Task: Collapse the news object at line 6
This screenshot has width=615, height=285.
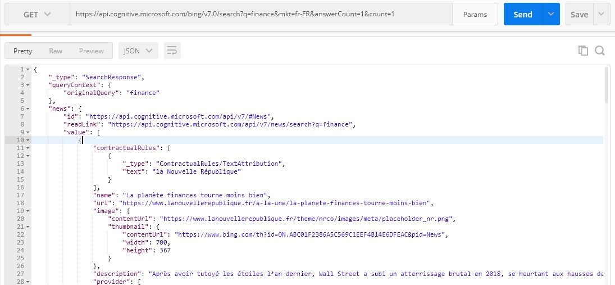Action: point(28,108)
